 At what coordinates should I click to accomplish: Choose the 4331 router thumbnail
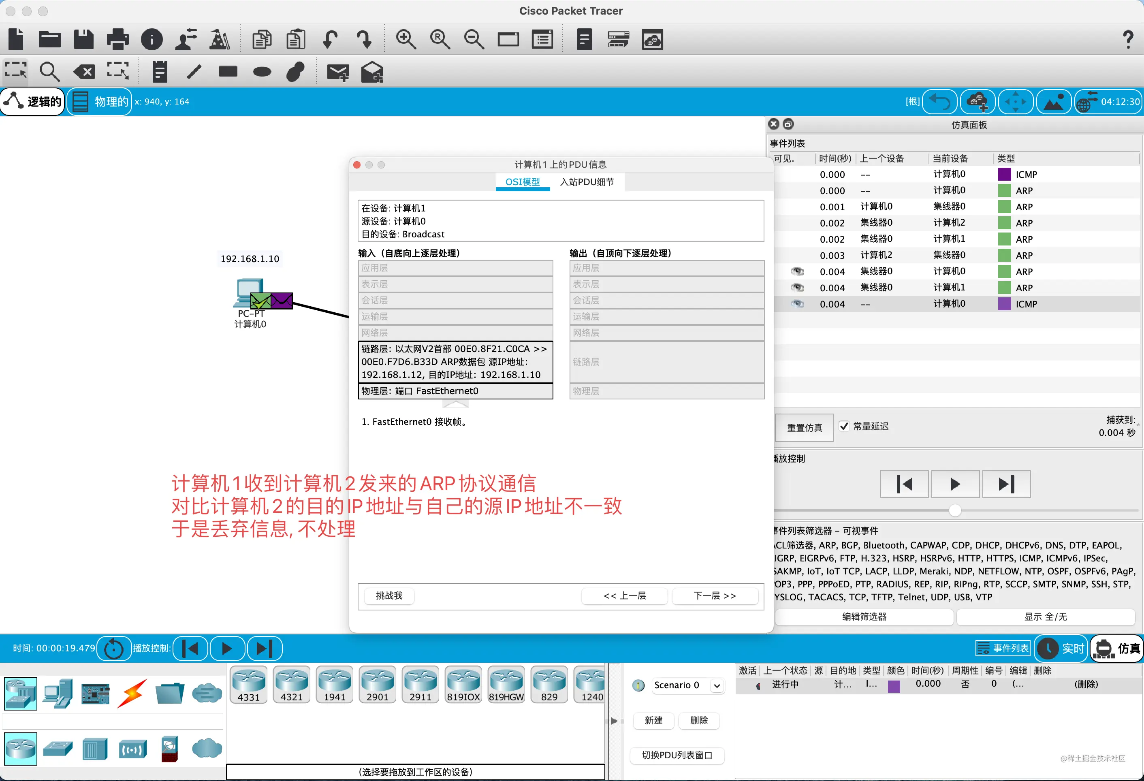tap(249, 685)
